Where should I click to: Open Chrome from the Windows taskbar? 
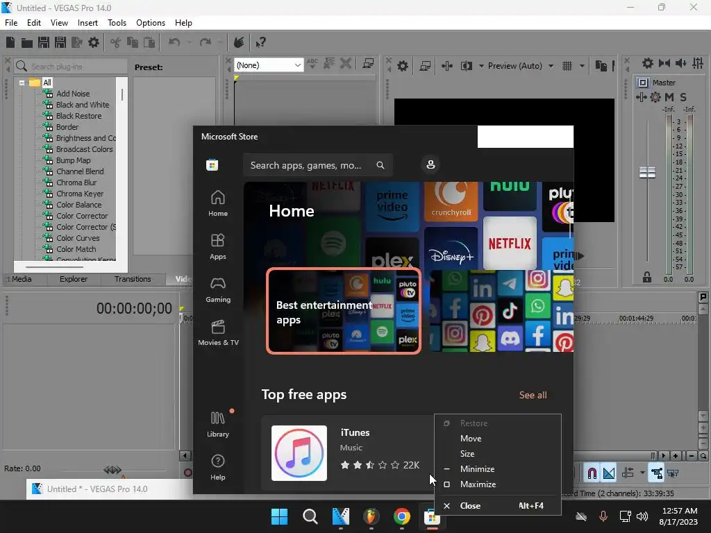click(402, 516)
